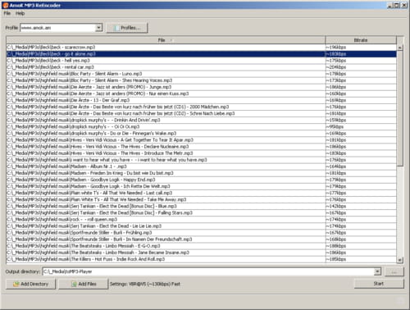This screenshot has height=310, width=410.
Task: Click the Profiles... button
Action: [x=127, y=28]
